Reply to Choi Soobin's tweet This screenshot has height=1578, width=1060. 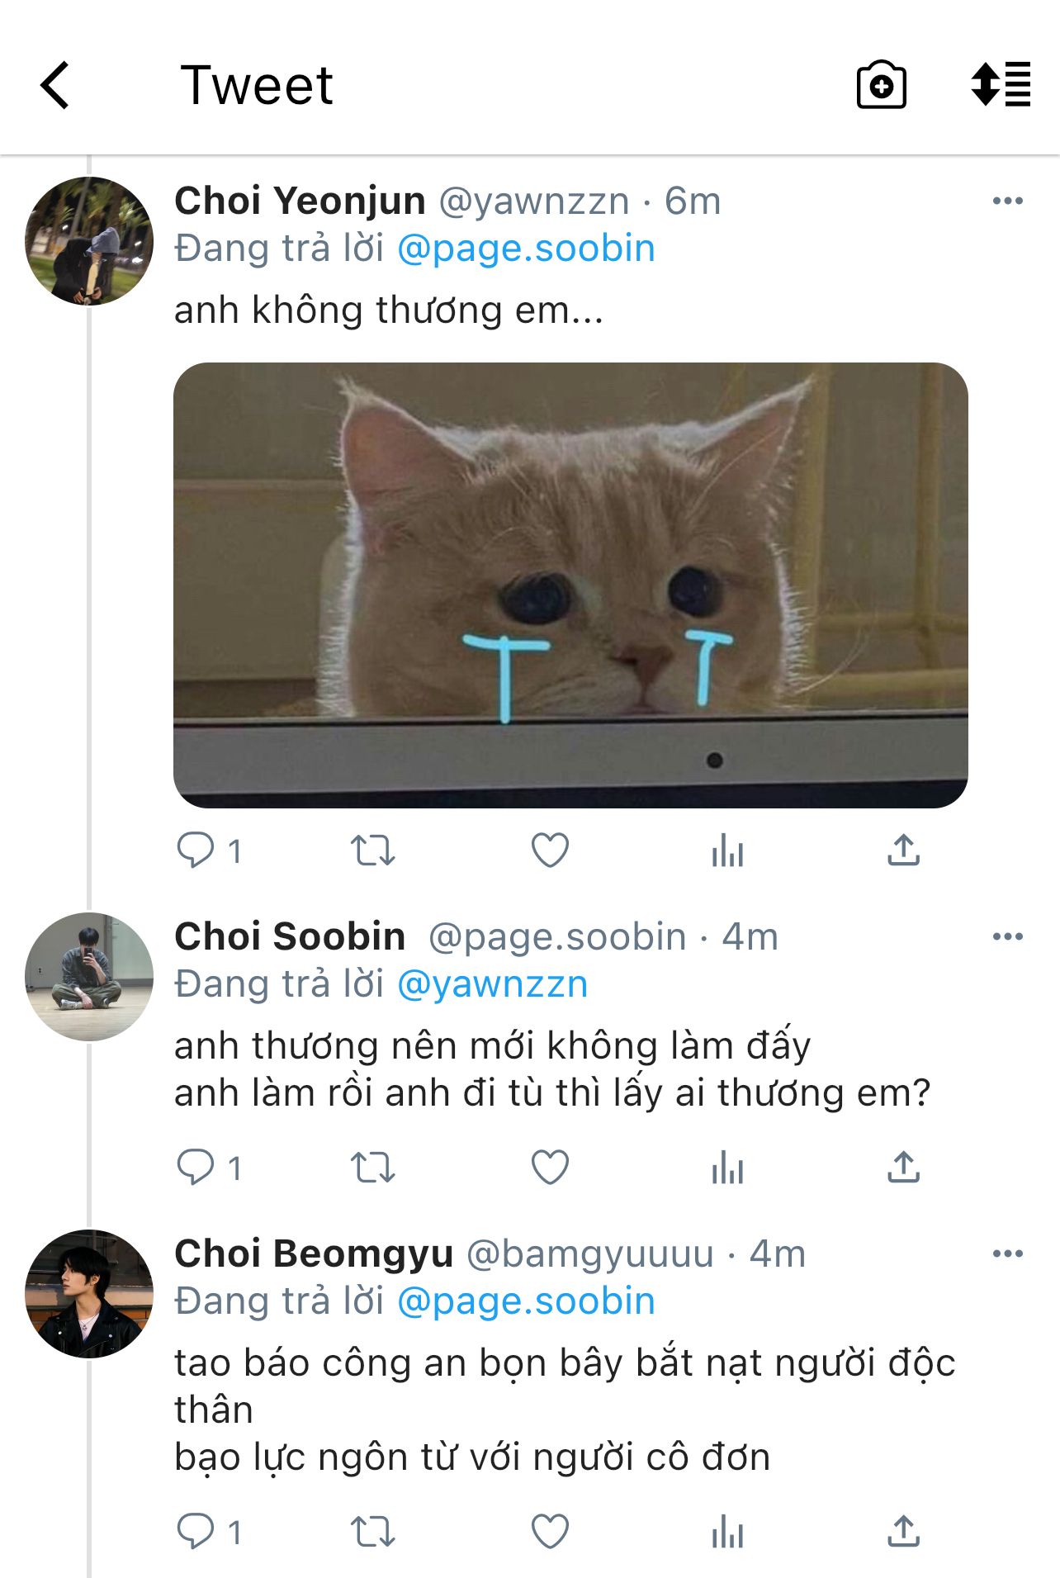pyautogui.click(x=196, y=1167)
